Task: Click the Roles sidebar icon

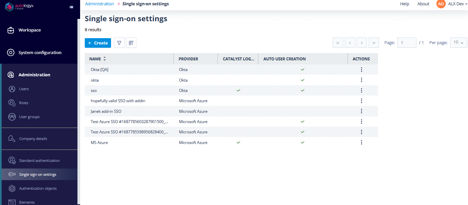Action: (12, 103)
